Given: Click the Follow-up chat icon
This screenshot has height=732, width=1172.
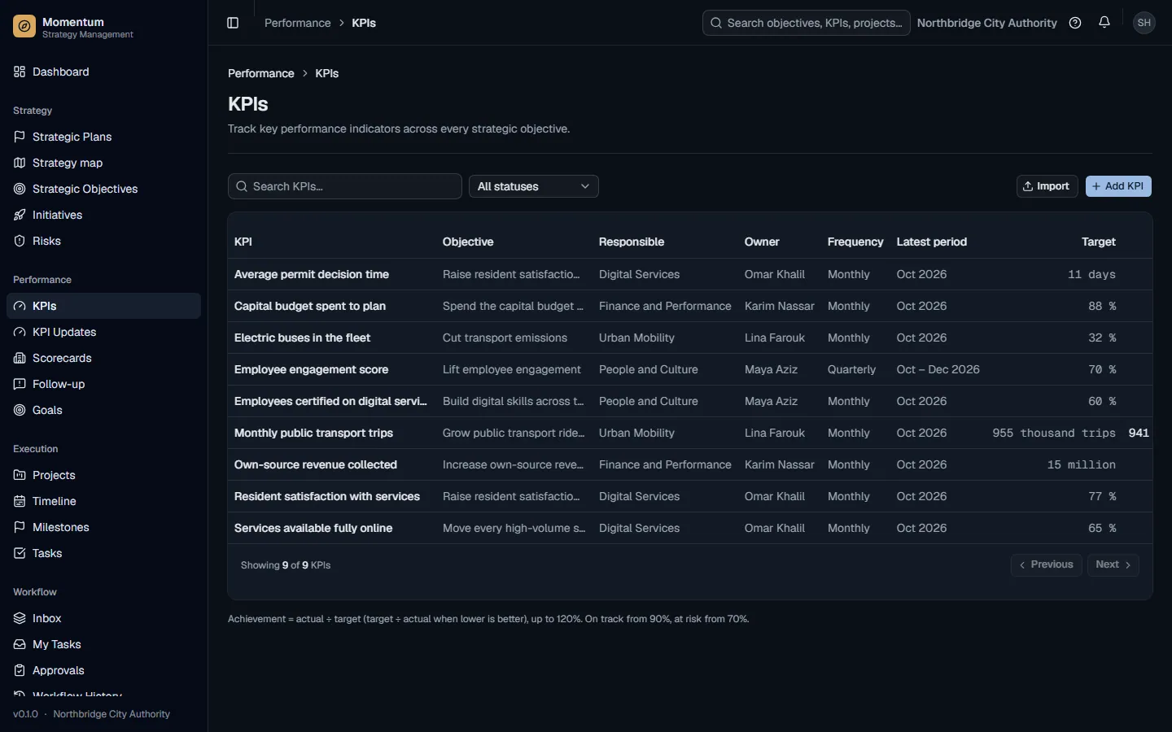Looking at the screenshot, I should (20, 384).
